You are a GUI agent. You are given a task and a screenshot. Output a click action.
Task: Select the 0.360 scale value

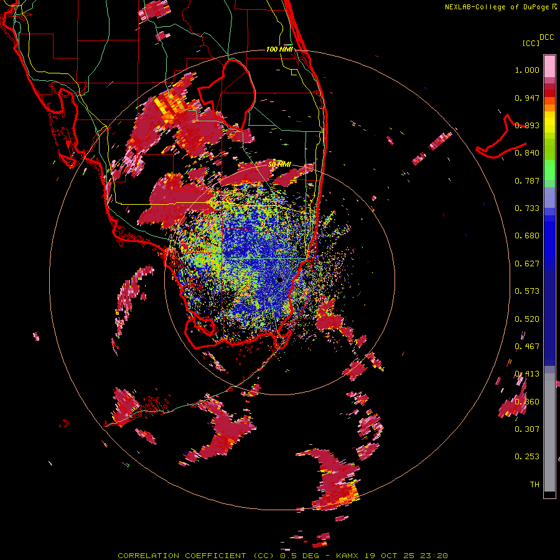[x=527, y=402]
